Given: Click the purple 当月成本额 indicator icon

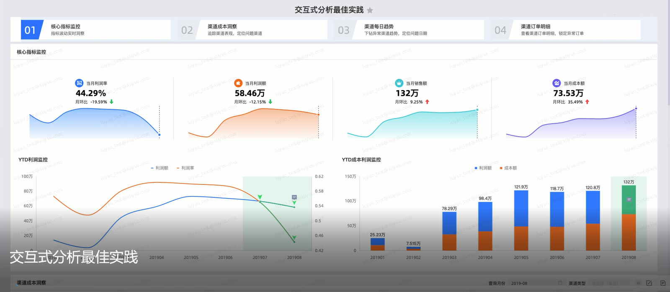Looking at the screenshot, I should tap(557, 83).
